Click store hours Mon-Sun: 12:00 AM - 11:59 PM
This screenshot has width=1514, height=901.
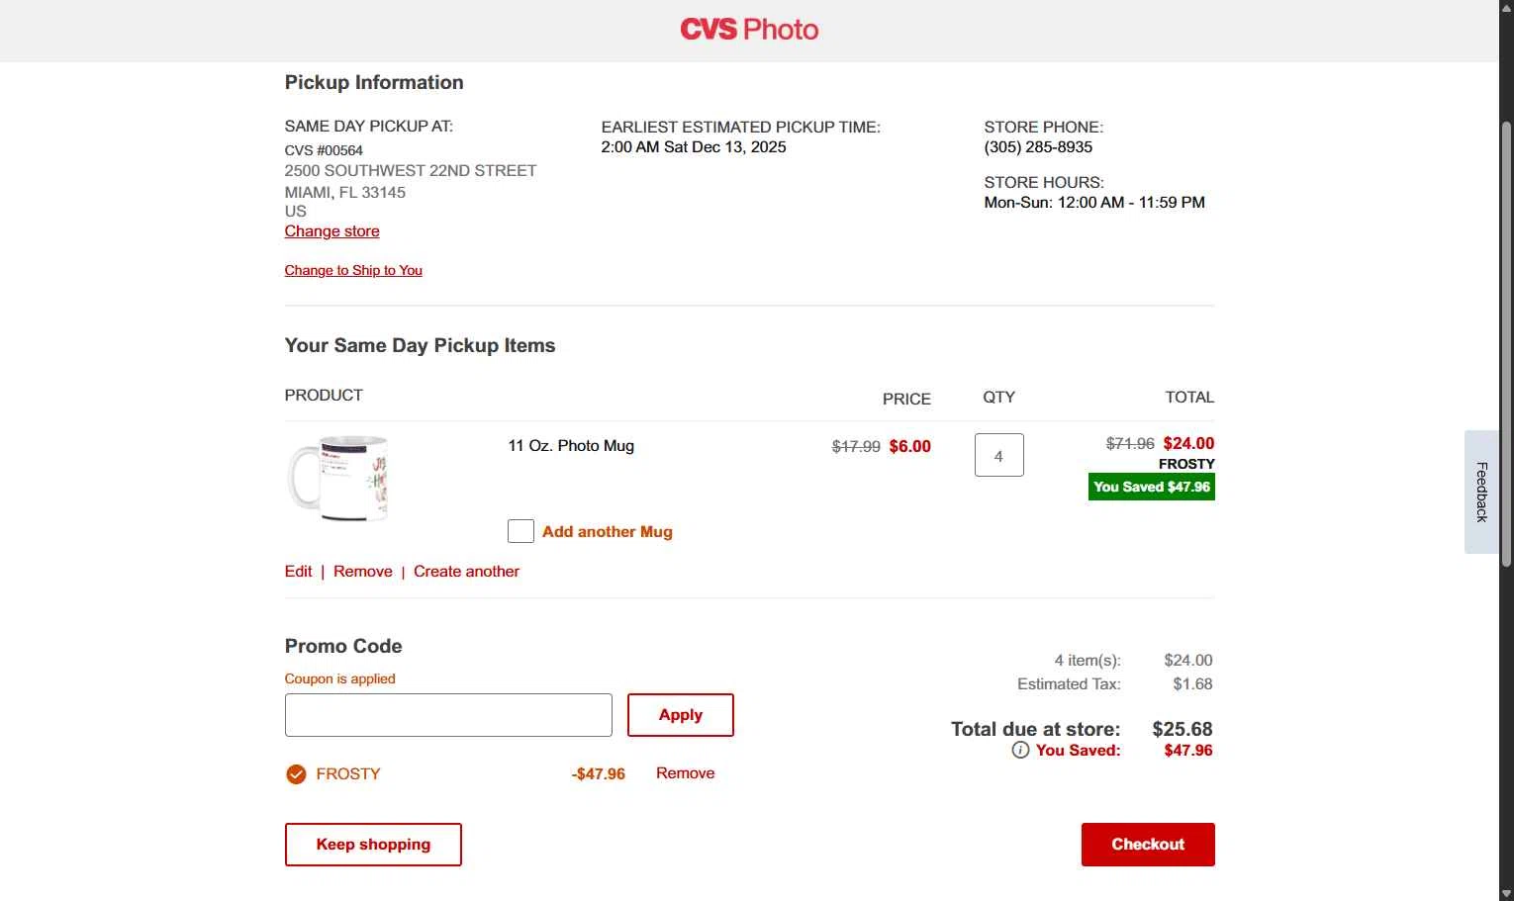[1094, 203]
